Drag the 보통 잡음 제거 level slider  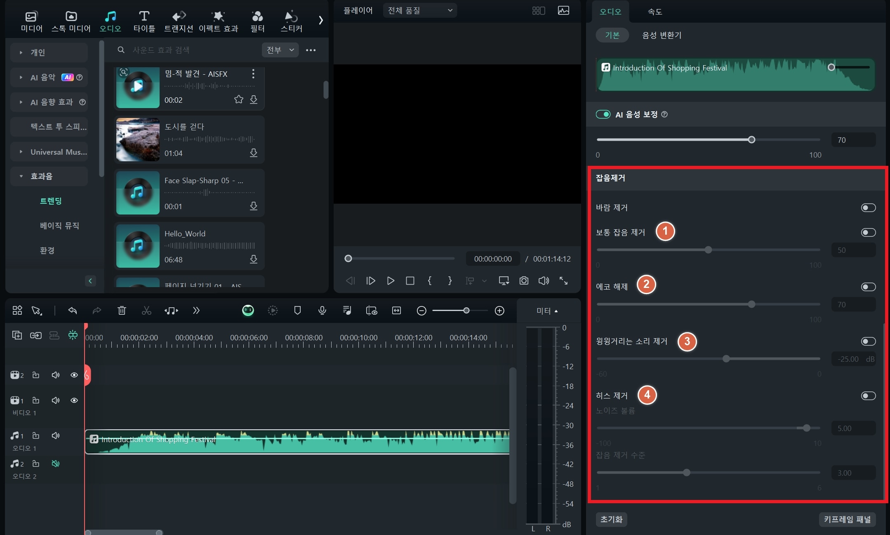[708, 250]
